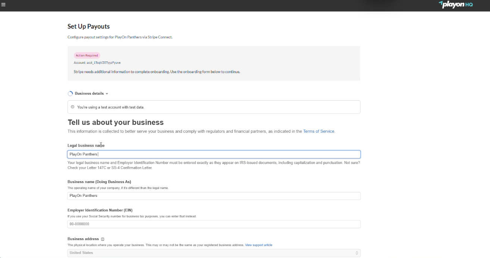Click the Tell us about your business heading
This screenshot has height=258, width=490.
click(116, 122)
